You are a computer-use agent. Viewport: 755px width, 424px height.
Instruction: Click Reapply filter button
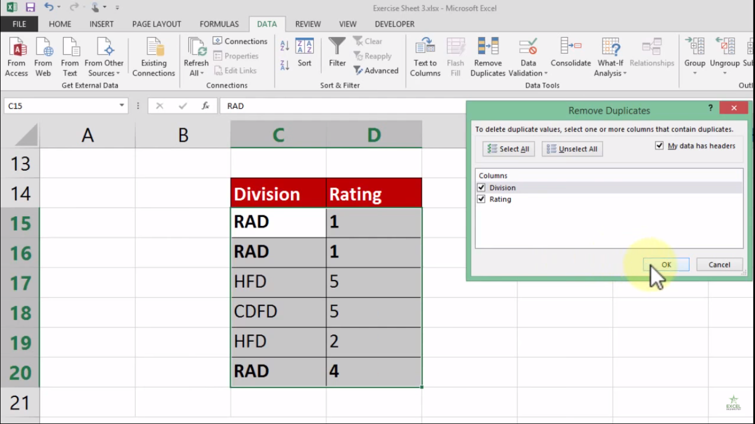[x=373, y=56]
